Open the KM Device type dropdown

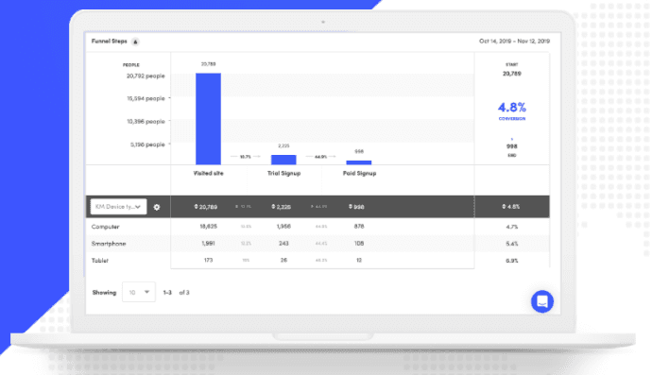click(x=118, y=207)
